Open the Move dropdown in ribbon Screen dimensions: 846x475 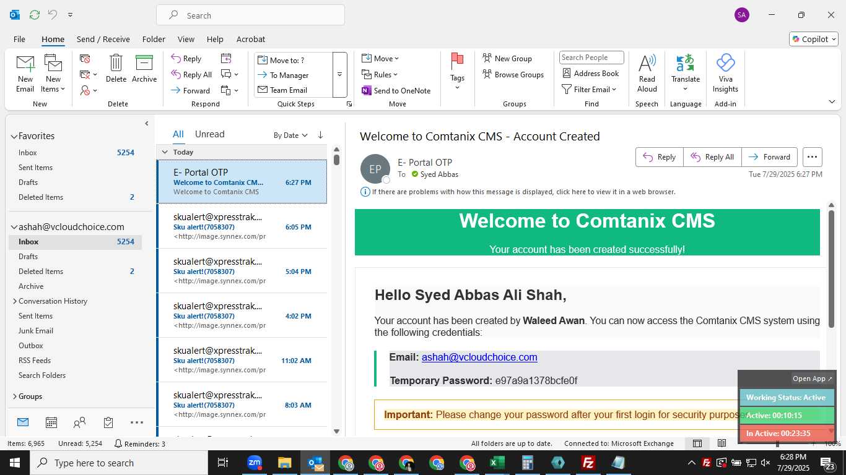380,59
